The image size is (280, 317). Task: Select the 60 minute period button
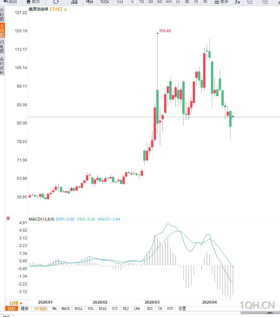click(160, 2)
